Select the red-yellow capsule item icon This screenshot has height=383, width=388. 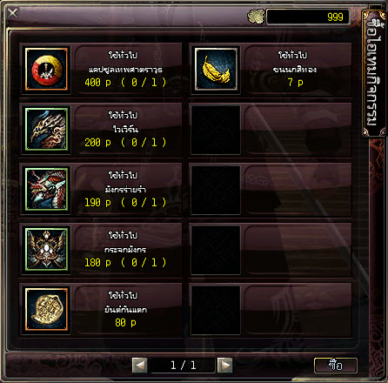pyautogui.click(x=46, y=70)
